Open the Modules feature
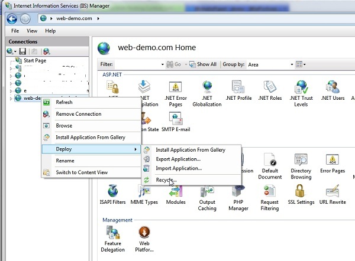The height and width of the screenshot is (261, 355). pyautogui.click(x=176, y=195)
